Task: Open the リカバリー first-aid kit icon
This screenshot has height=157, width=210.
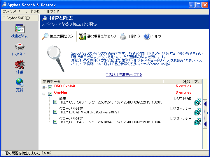Action: 20,47
